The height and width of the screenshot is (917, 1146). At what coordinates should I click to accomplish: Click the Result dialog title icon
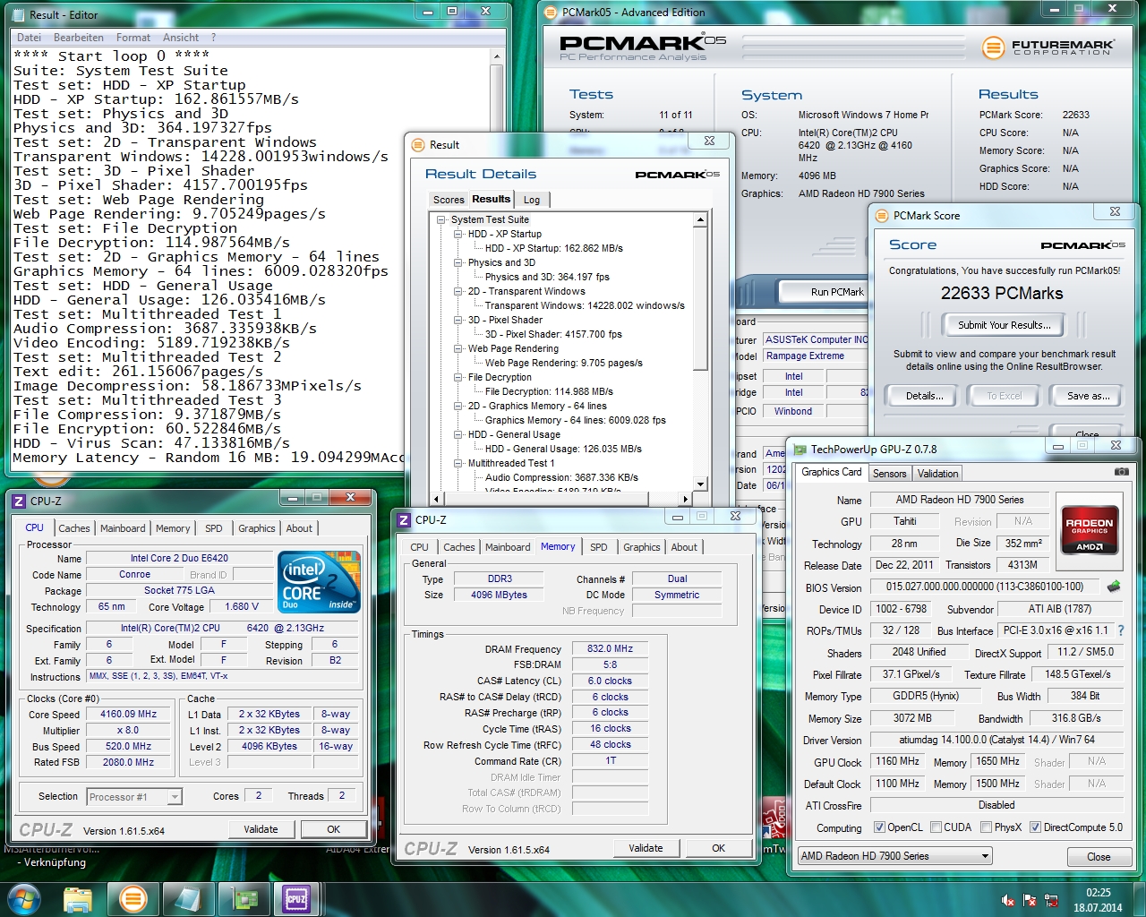point(417,145)
